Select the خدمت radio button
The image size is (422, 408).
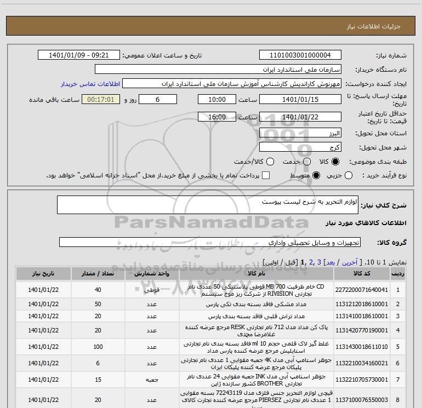pyautogui.click(x=307, y=162)
